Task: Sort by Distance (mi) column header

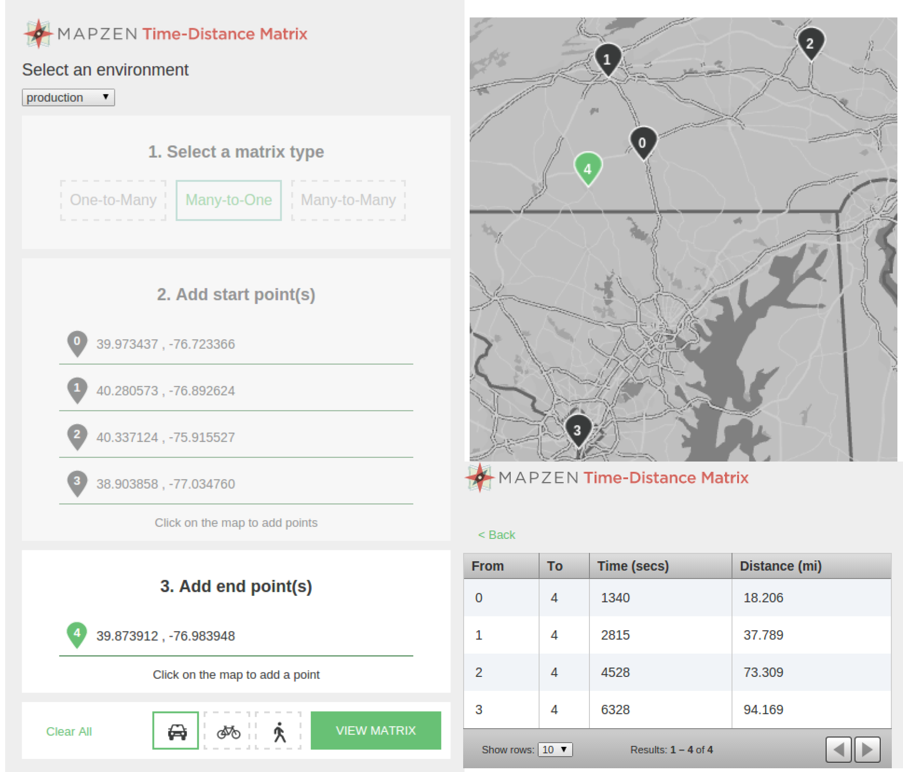Action: coord(780,566)
